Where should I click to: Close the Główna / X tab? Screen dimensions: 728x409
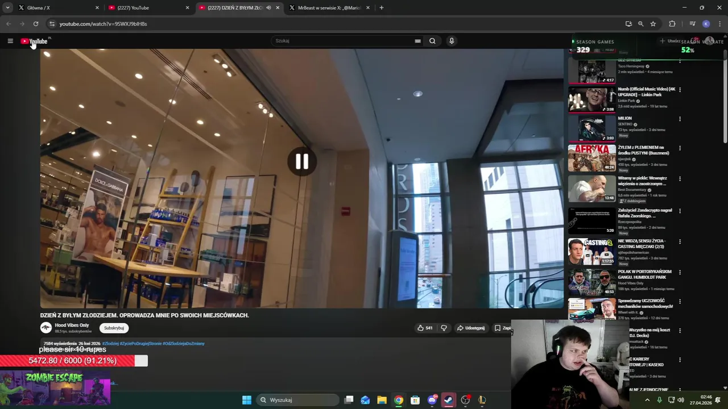pos(97,8)
